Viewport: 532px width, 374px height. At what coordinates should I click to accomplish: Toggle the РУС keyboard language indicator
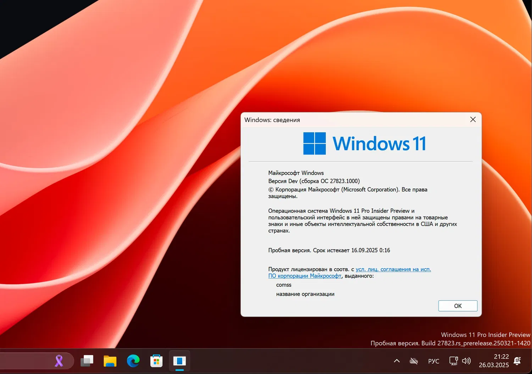tap(433, 361)
